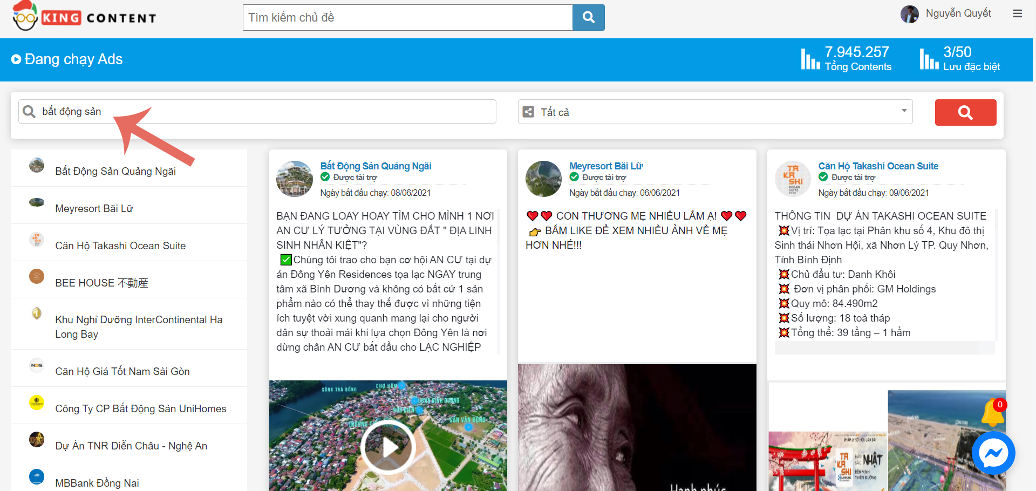
Task: Click 3/50 Lưu đặc biệt counter
Action: (x=971, y=59)
